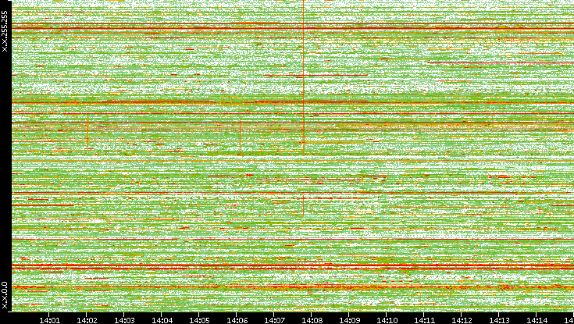
Task: Click the 14:07 time axis label
Action: pos(274,320)
